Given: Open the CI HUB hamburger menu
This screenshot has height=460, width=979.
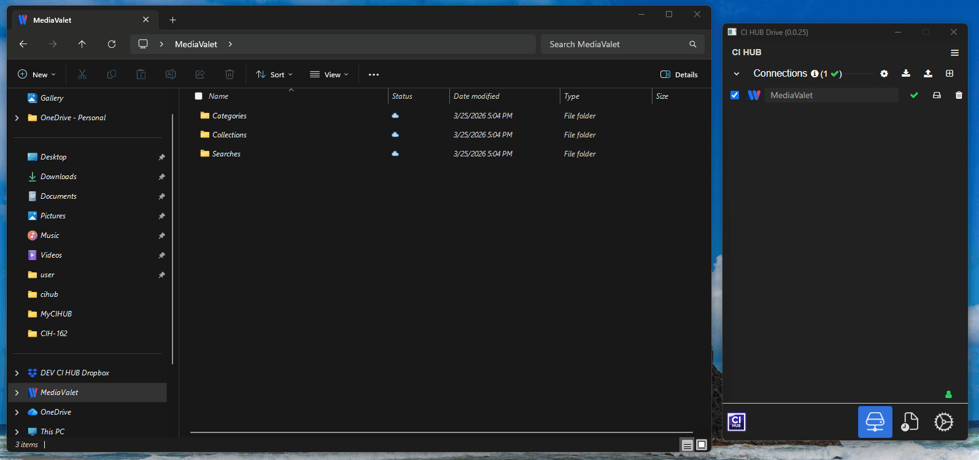Looking at the screenshot, I should (954, 53).
